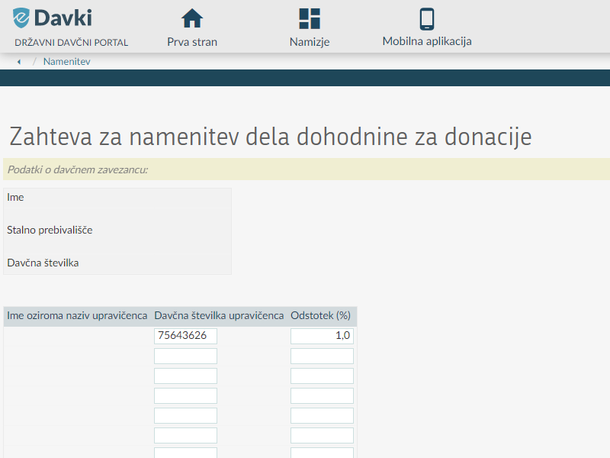Click the Prva stran menu label
610x458 pixels.
(192, 42)
